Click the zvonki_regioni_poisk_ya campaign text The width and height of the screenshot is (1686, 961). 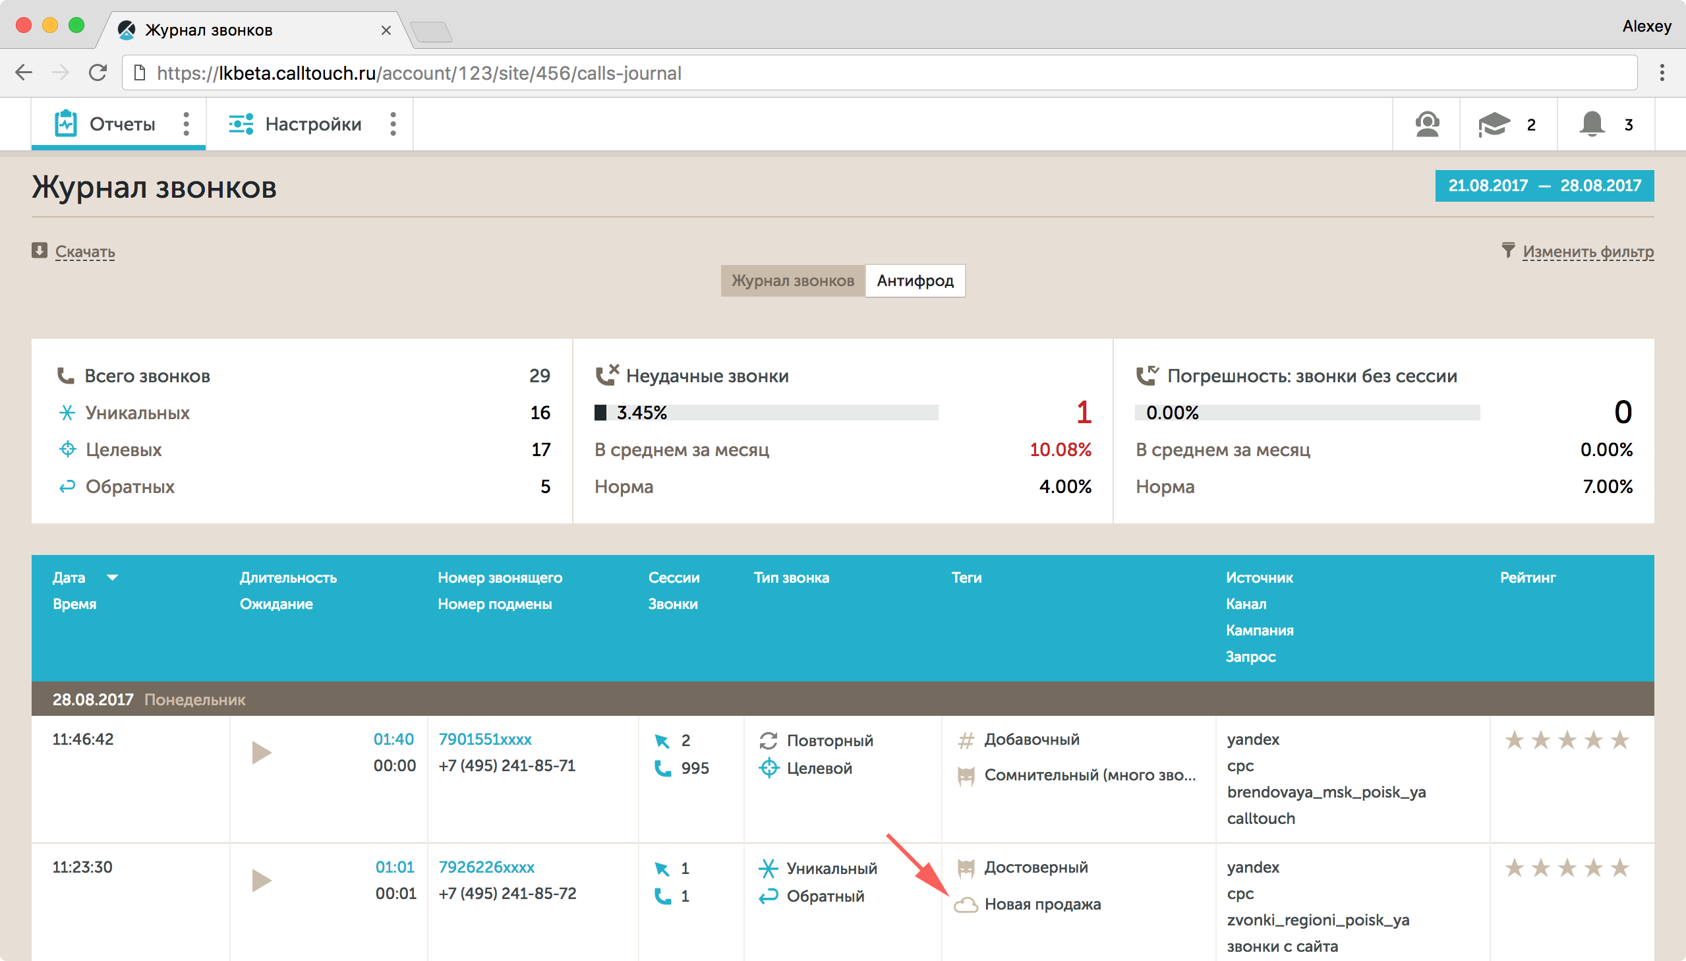pyautogui.click(x=1318, y=920)
